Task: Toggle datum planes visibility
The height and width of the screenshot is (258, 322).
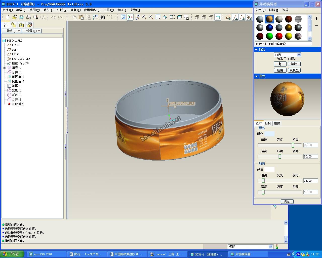Action: [x=228, y=17]
